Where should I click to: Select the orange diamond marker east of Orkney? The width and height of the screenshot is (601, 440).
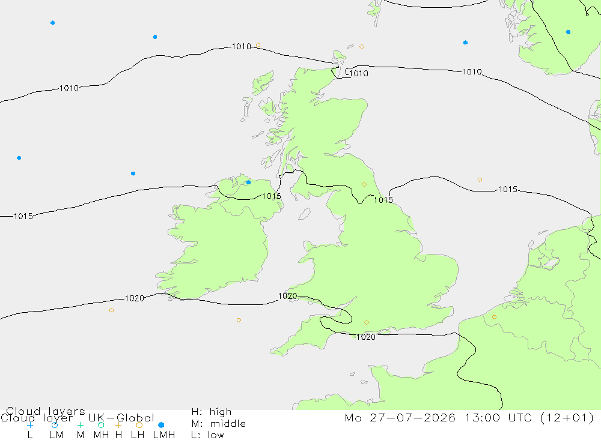pyautogui.click(x=361, y=47)
